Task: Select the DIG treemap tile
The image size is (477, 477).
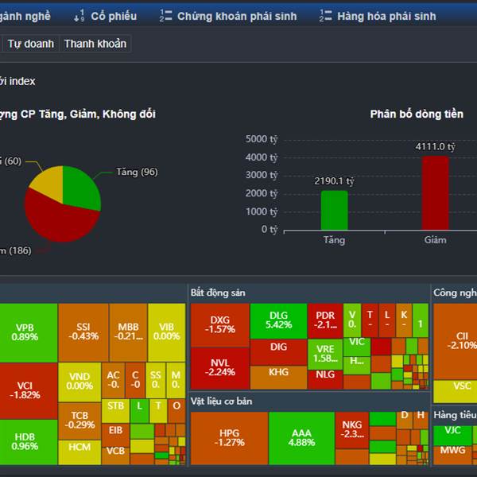Action: tap(278, 352)
